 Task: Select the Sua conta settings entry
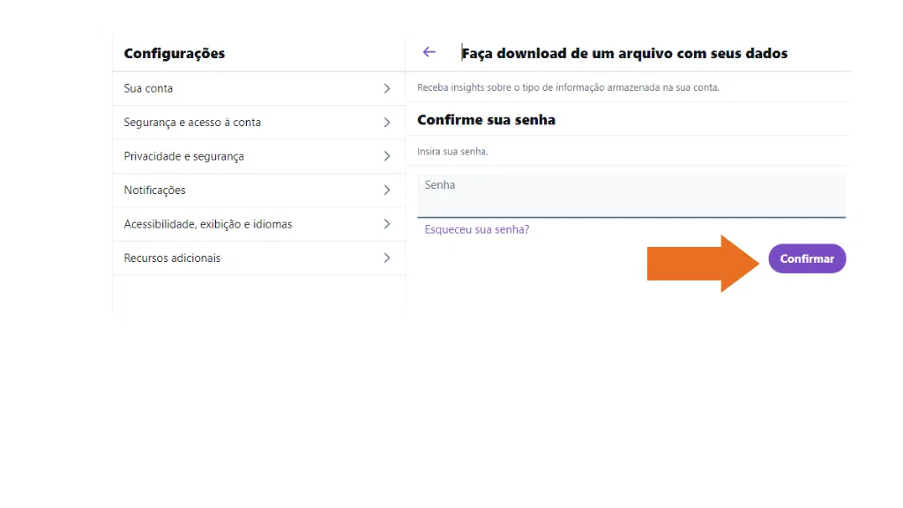[x=148, y=88]
